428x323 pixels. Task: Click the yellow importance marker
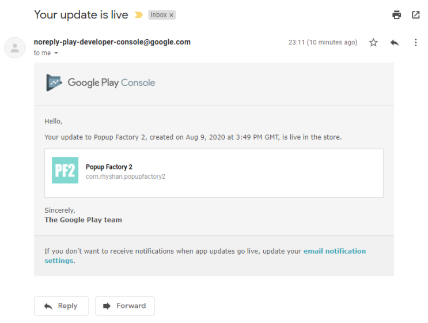[x=139, y=15]
